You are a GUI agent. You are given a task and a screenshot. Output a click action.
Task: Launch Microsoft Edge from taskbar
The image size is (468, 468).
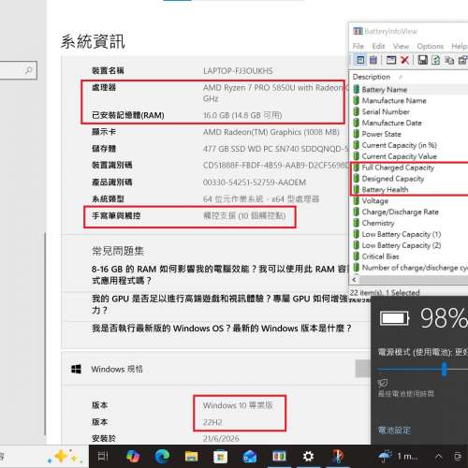(162, 457)
